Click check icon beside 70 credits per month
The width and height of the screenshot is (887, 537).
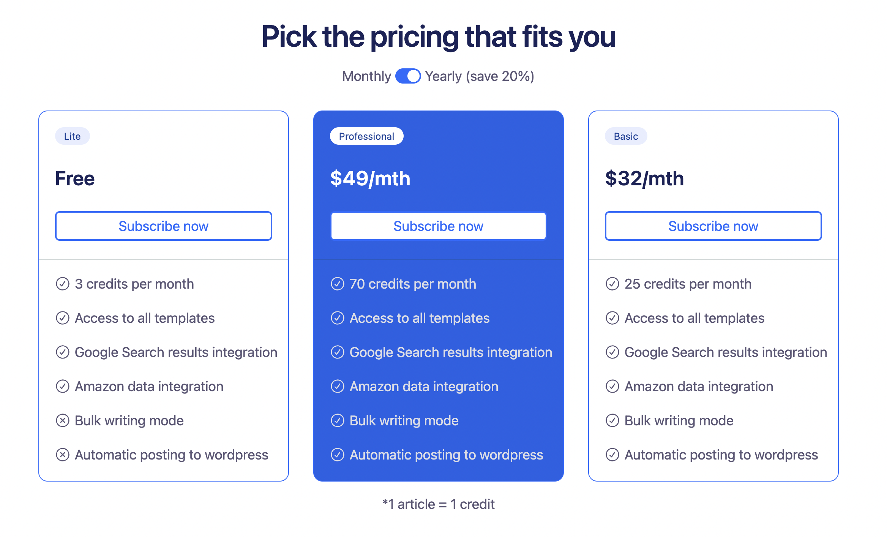pyautogui.click(x=338, y=284)
